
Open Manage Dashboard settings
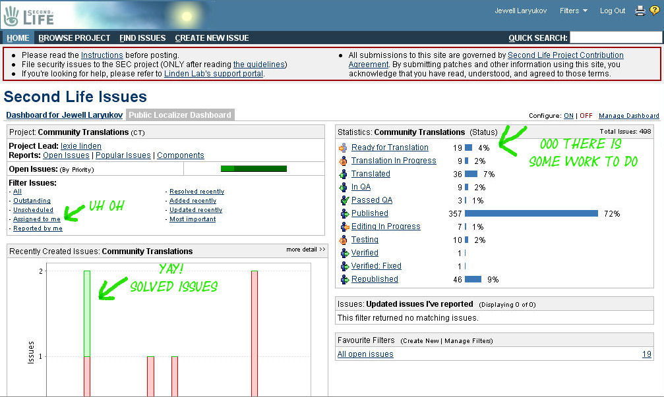(628, 116)
